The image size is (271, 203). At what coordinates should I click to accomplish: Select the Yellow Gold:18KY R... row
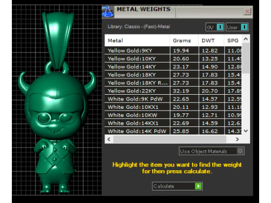click(173, 83)
